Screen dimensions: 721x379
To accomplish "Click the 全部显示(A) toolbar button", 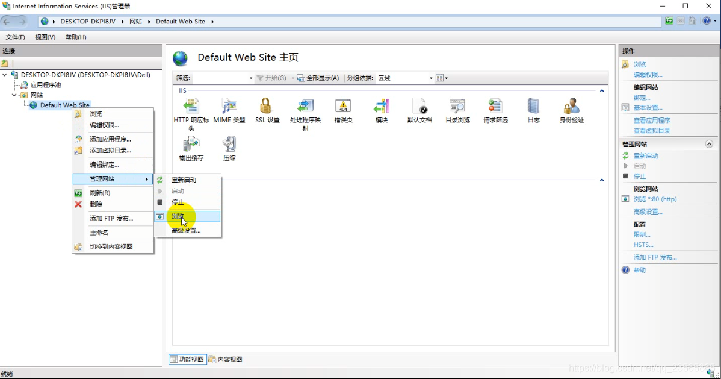I will click(318, 78).
